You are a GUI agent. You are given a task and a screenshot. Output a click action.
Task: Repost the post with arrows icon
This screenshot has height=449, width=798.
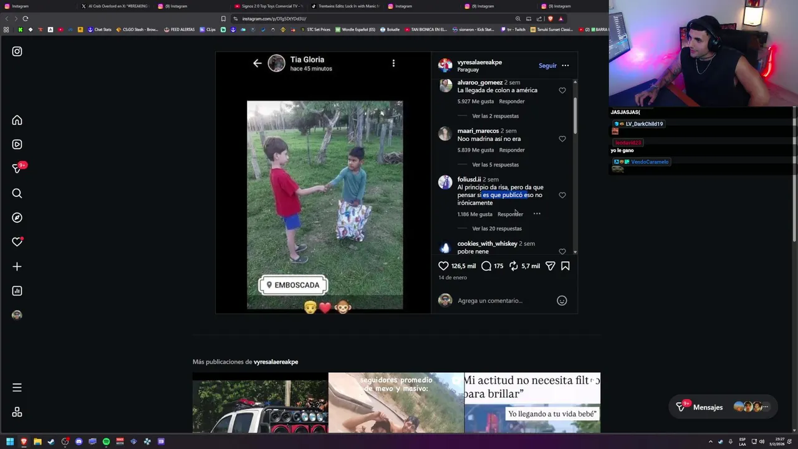pyautogui.click(x=514, y=266)
